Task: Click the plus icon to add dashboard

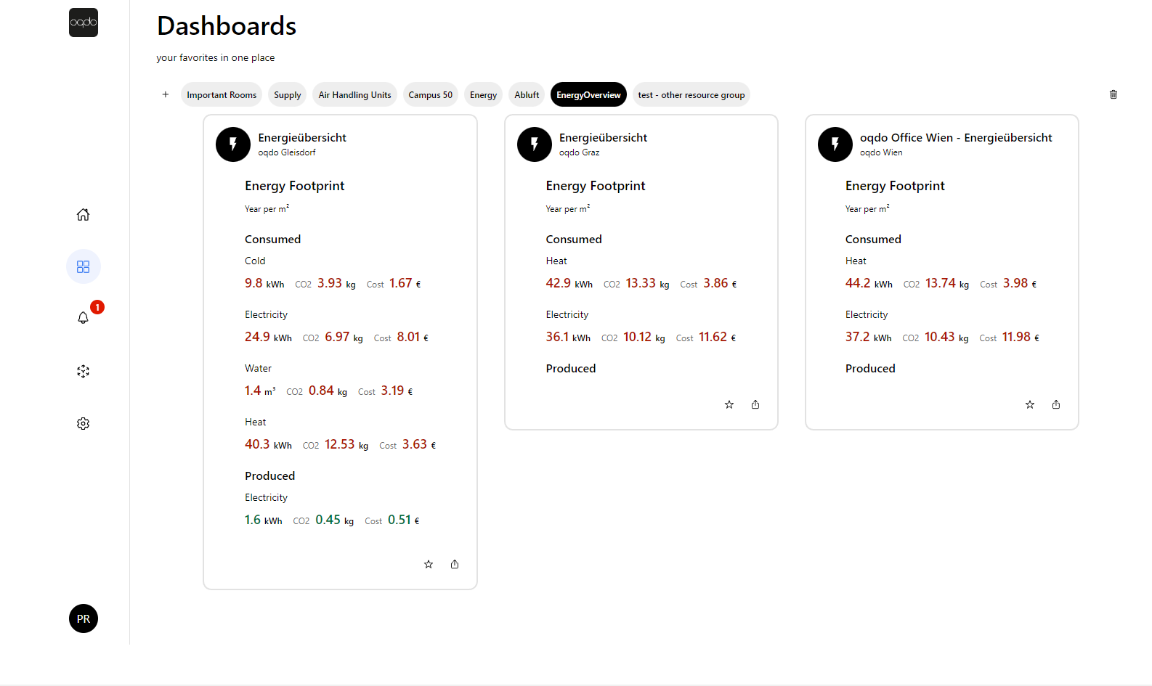Action: pyautogui.click(x=166, y=94)
